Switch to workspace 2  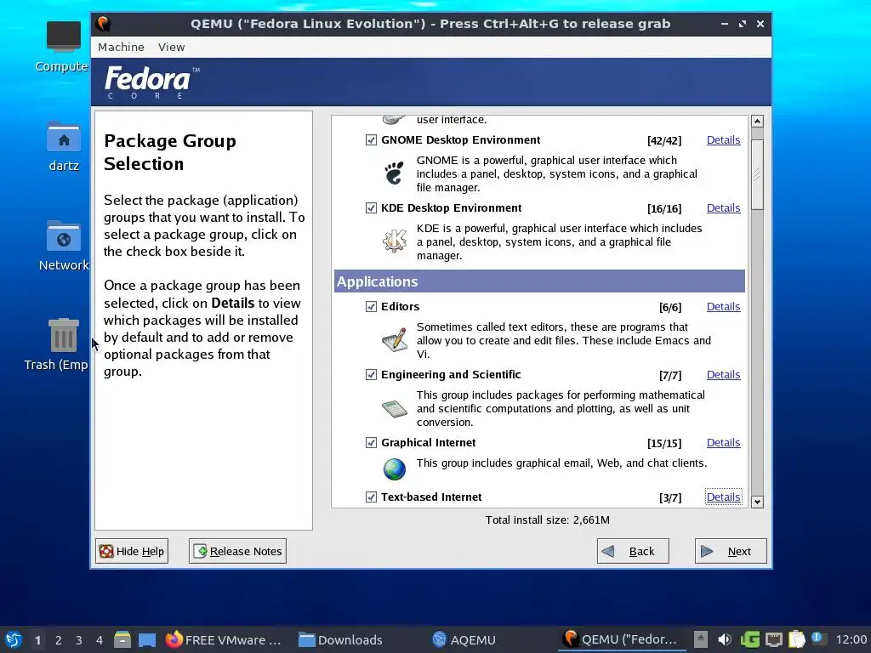click(x=59, y=639)
